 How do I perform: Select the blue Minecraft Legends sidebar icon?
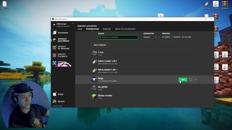point(54,63)
